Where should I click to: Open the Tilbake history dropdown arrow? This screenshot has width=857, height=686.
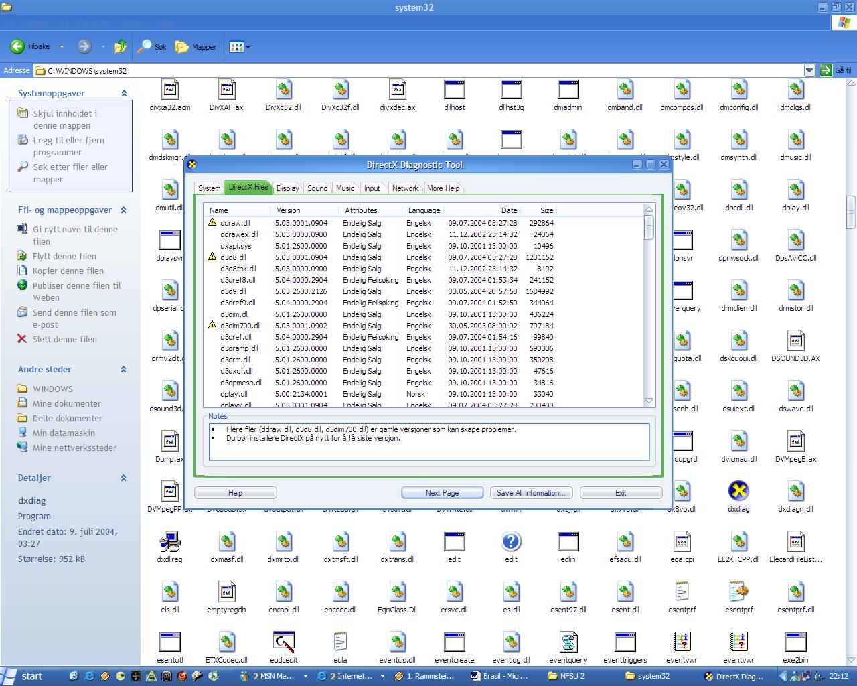[62, 47]
